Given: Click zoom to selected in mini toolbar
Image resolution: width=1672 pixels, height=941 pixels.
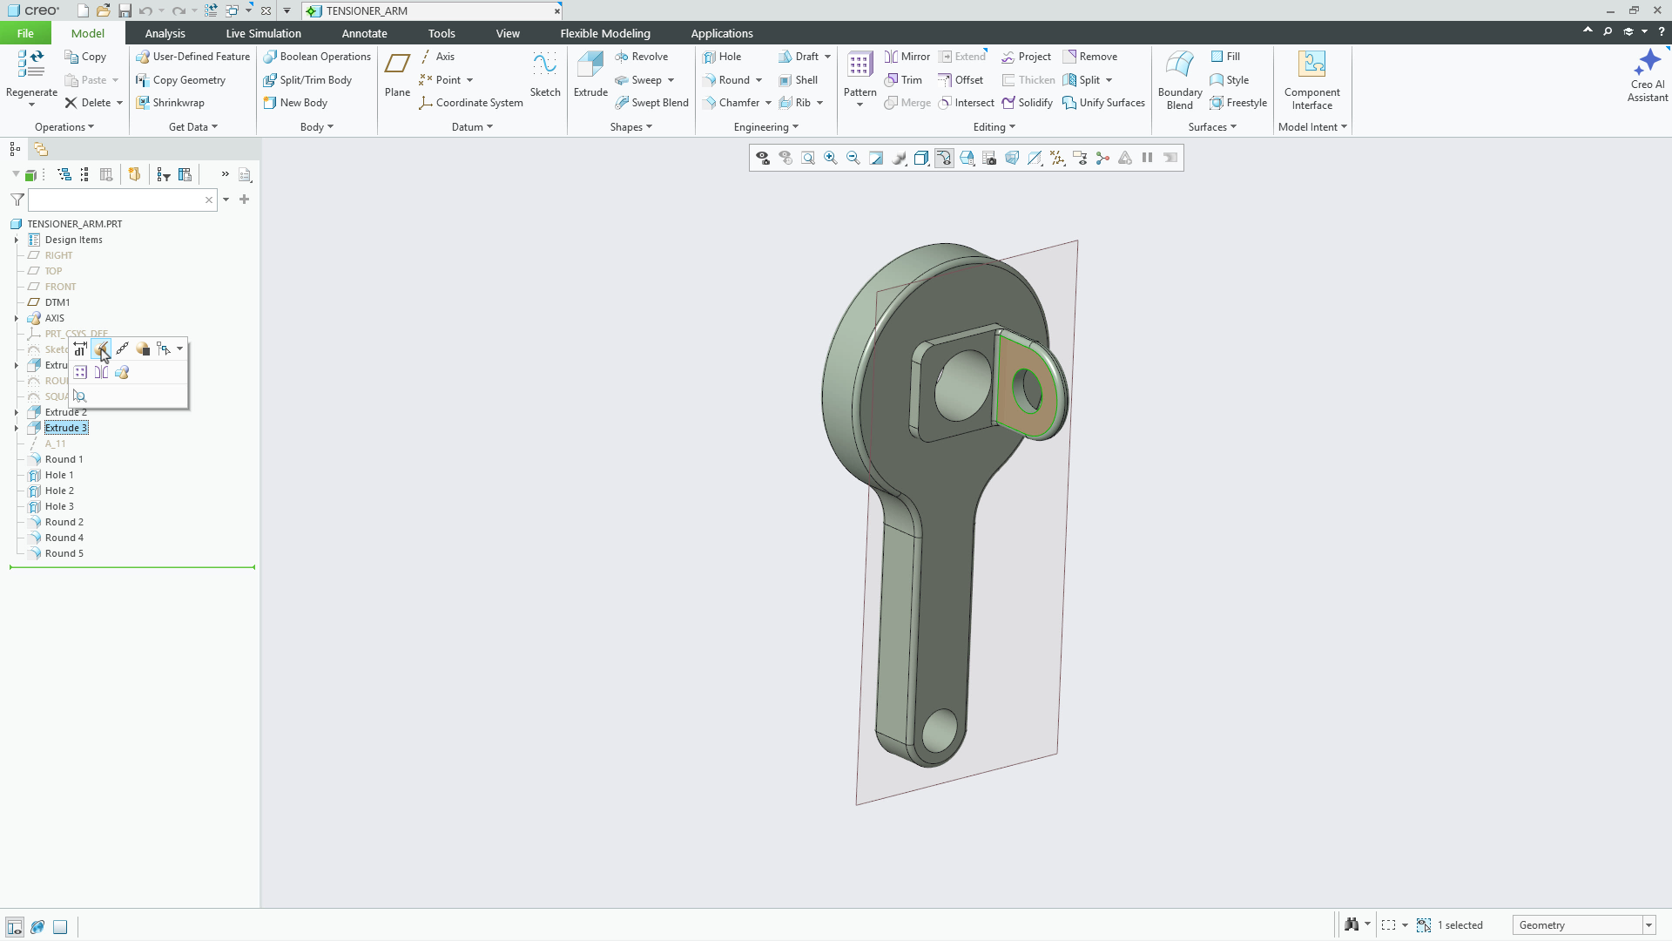Looking at the screenshot, I should coord(80,396).
